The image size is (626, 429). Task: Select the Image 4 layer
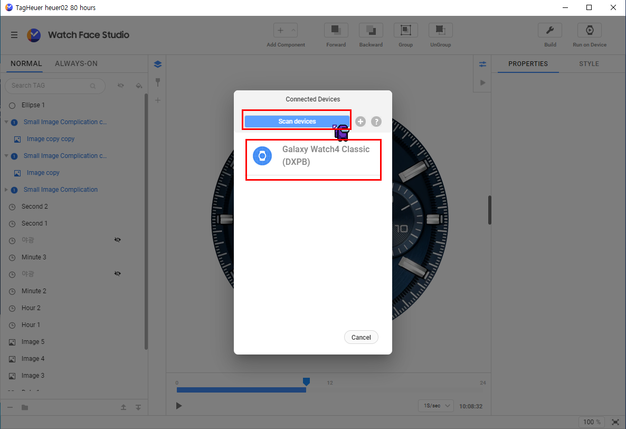click(x=33, y=359)
